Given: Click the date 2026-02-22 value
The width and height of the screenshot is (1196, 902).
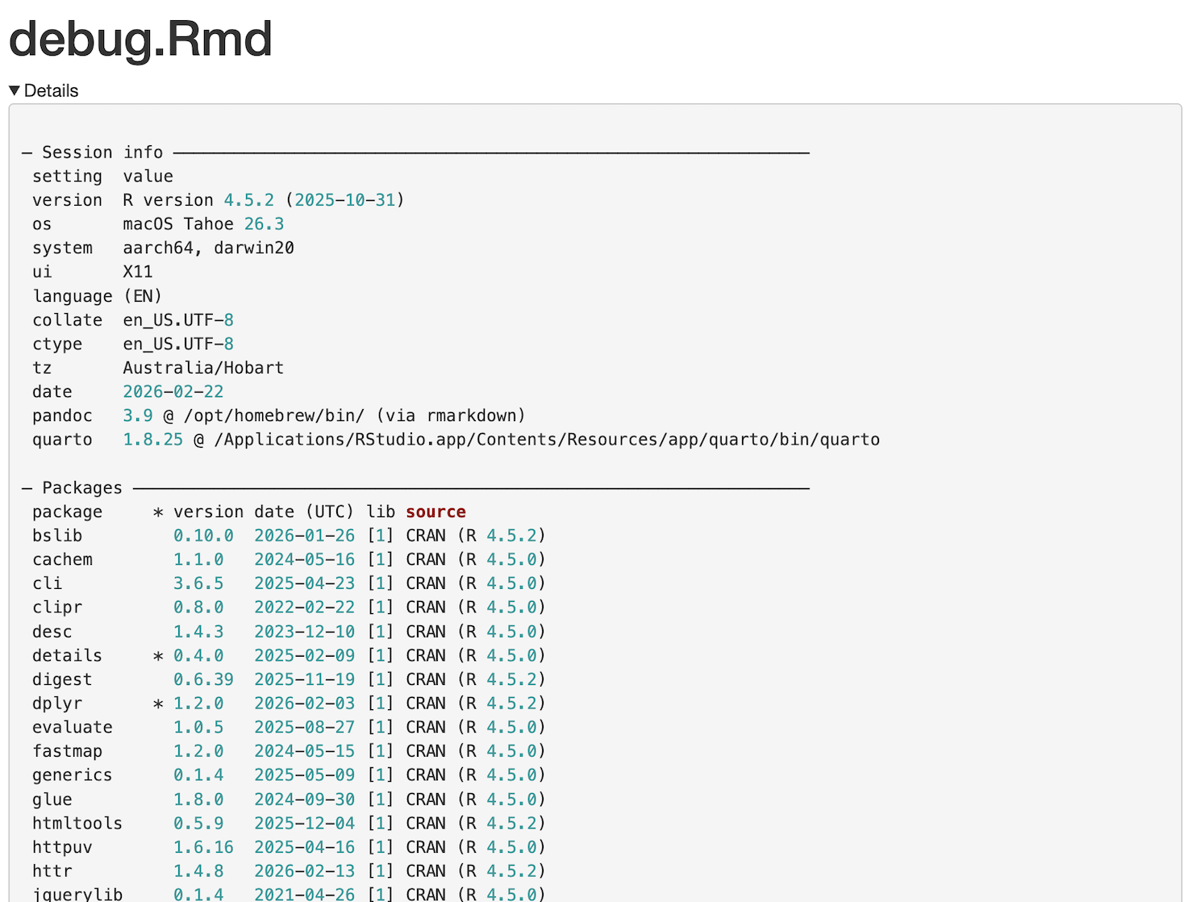Looking at the screenshot, I should coord(173,391).
